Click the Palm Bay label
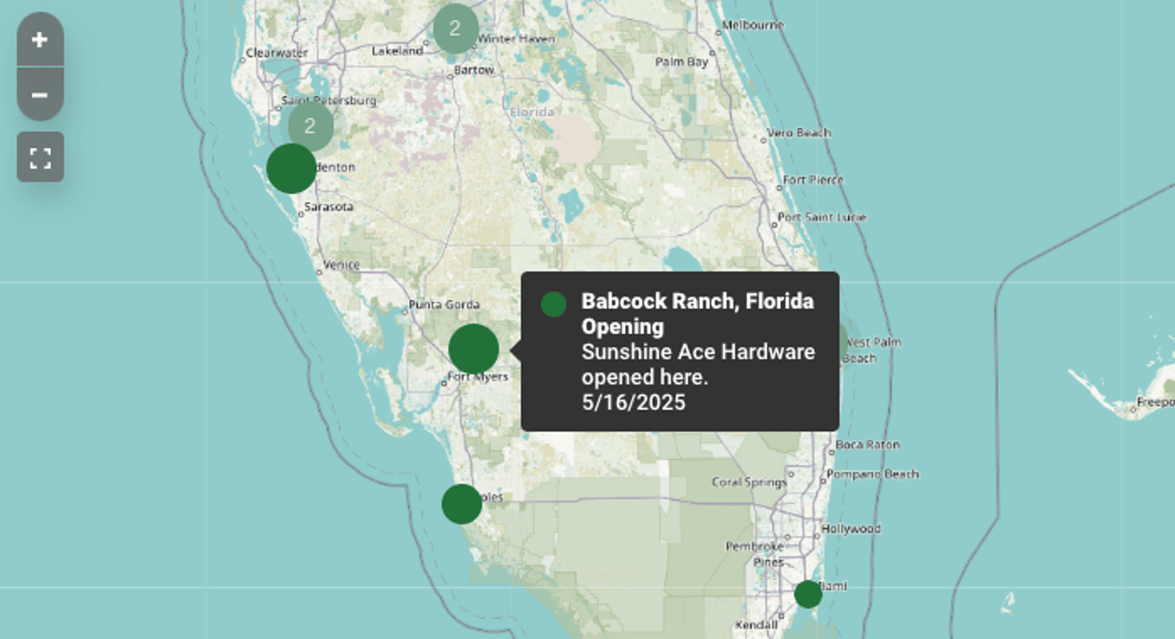This screenshot has height=639, width=1175. click(x=681, y=61)
